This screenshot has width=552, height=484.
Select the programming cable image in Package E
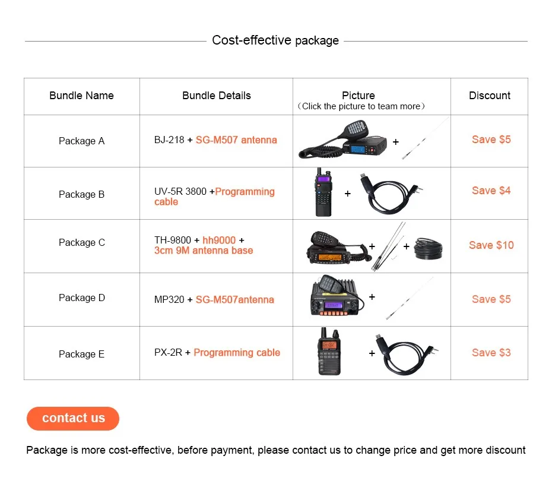pyautogui.click(x=407, y=355)
